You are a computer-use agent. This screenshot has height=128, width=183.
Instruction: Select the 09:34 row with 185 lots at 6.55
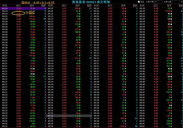pyautogui.click(x=69, y=98)
